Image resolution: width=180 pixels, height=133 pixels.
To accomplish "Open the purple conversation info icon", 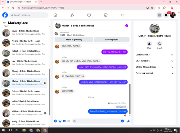I will tap(127, 26).
